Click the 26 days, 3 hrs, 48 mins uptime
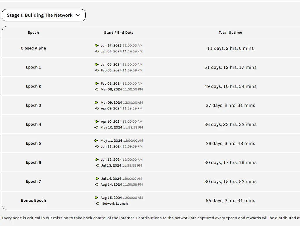Screen dimensions: 300x226 click(x=230, y=143)
